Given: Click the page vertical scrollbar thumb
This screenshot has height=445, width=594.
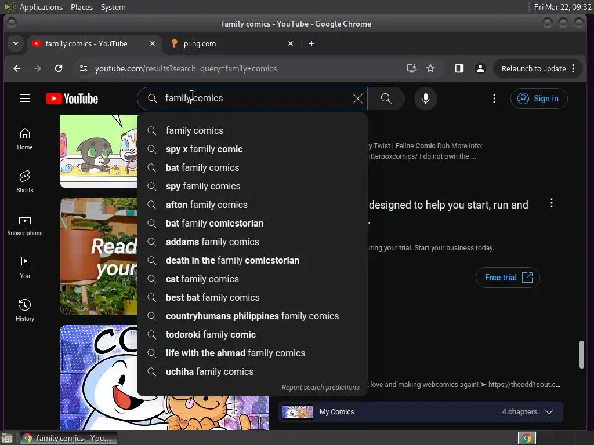Looking at the screenshot, I should point(582,355).
